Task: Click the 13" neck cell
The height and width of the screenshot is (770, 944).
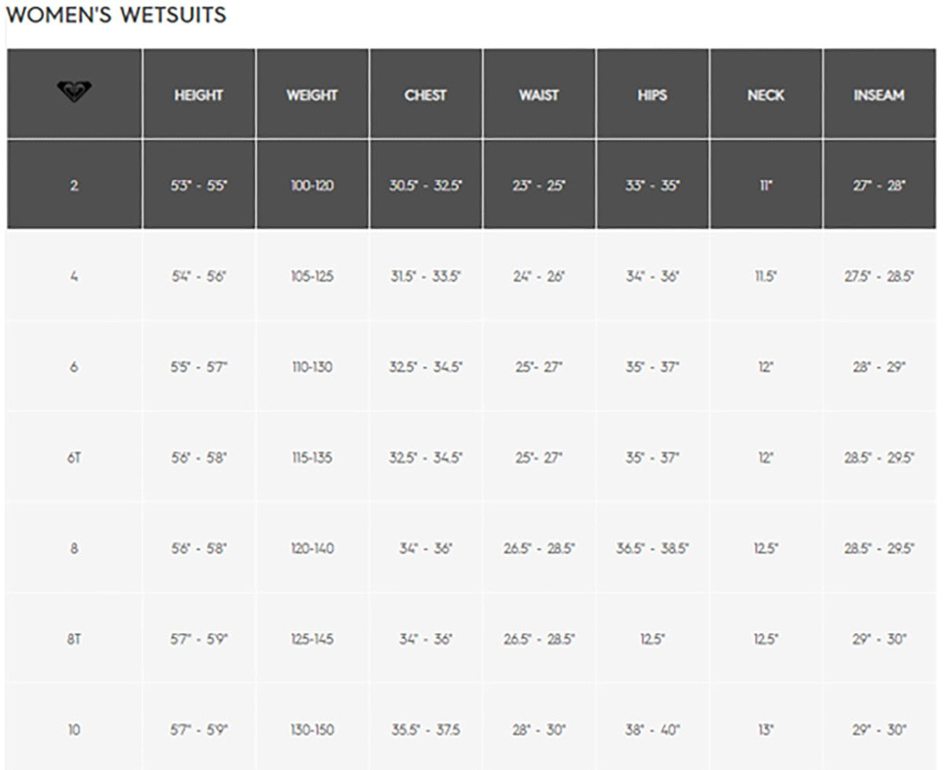Action: click(x=765, y=731)
